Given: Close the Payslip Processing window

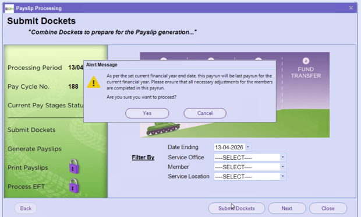Looking at the screenshot, I should pyautogui.click(x=351, y=8).
